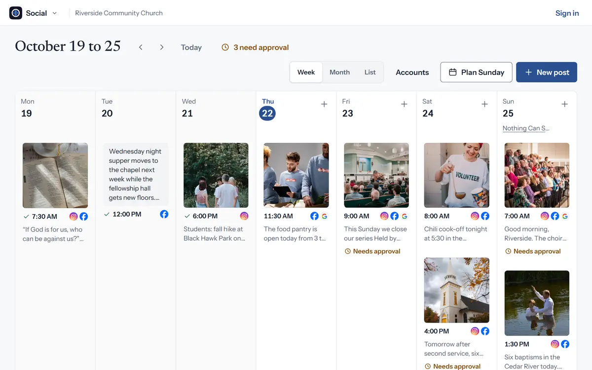The width and height of the screenshot is (592, 370).
Task: Click Google icon on the 11:30 AM post
Action: click(325, 216)
